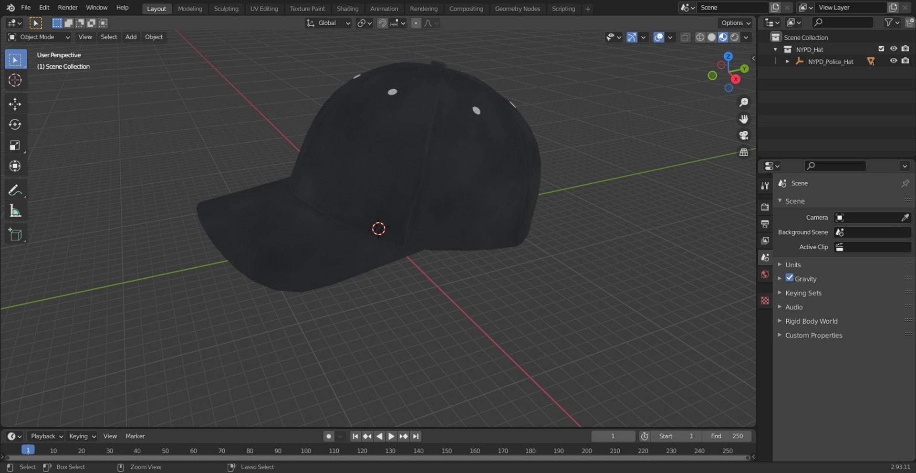This screenshot has width=916, height=473.
Task: Click the Blender logo menu icon
Action: 10,8
